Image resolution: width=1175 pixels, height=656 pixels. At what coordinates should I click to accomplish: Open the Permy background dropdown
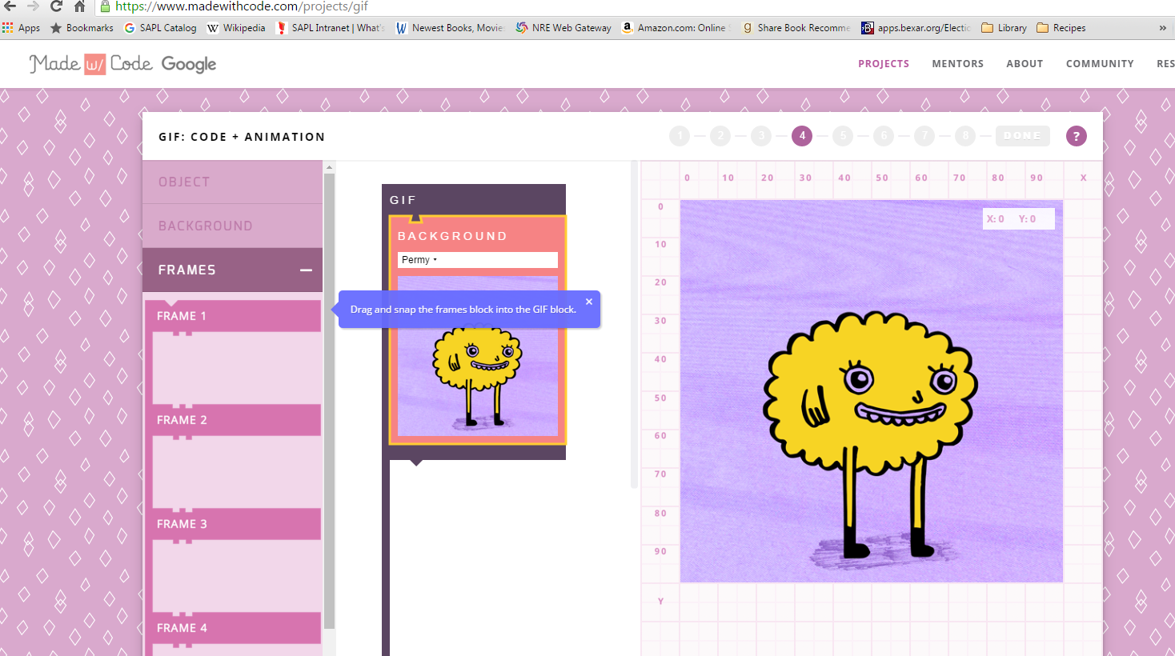[x=477, y=260]
